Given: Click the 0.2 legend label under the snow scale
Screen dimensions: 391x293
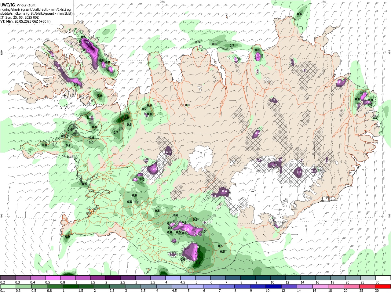Looking at the screenshot, I should coord(2,282).
